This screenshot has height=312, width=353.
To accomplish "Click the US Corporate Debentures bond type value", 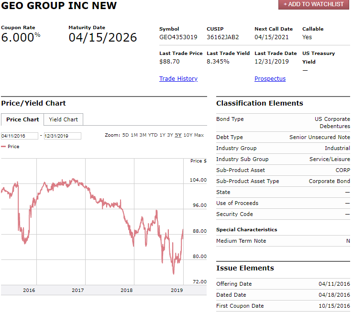I will 332,123.
